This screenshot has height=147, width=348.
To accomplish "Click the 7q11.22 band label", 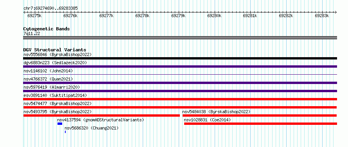I will point(32,33).
